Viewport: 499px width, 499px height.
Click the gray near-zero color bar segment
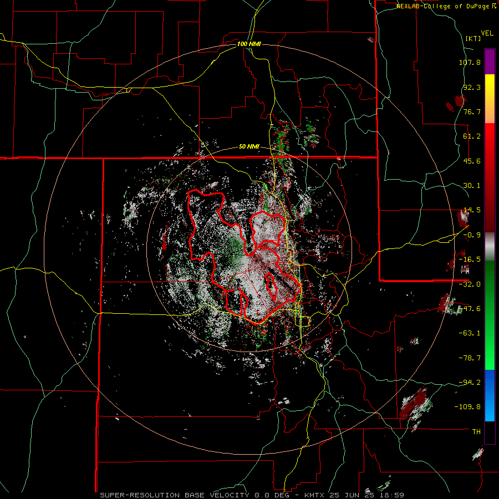point(490,246)
